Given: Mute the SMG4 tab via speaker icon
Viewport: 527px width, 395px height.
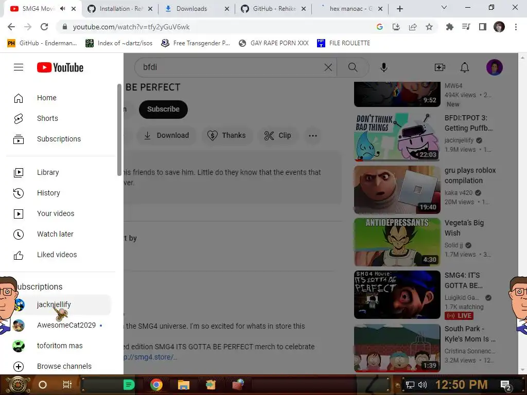Looking at the screenshot, I should pos(62,9).
